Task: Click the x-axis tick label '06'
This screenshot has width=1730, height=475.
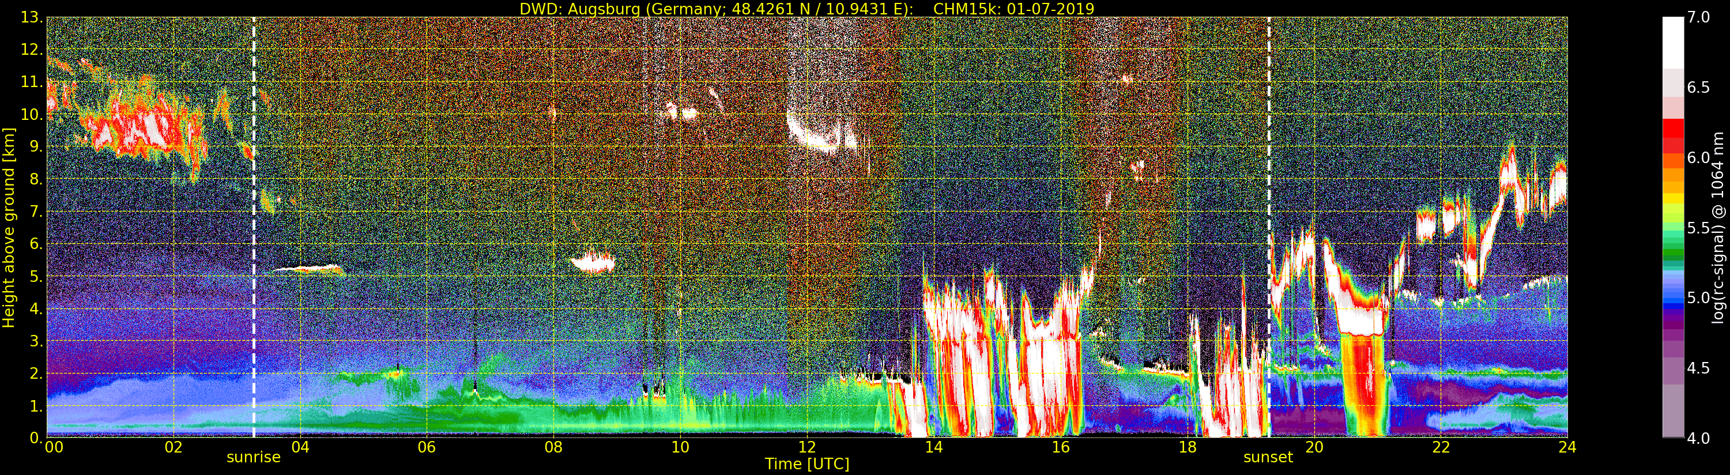Action: (427, 447)
